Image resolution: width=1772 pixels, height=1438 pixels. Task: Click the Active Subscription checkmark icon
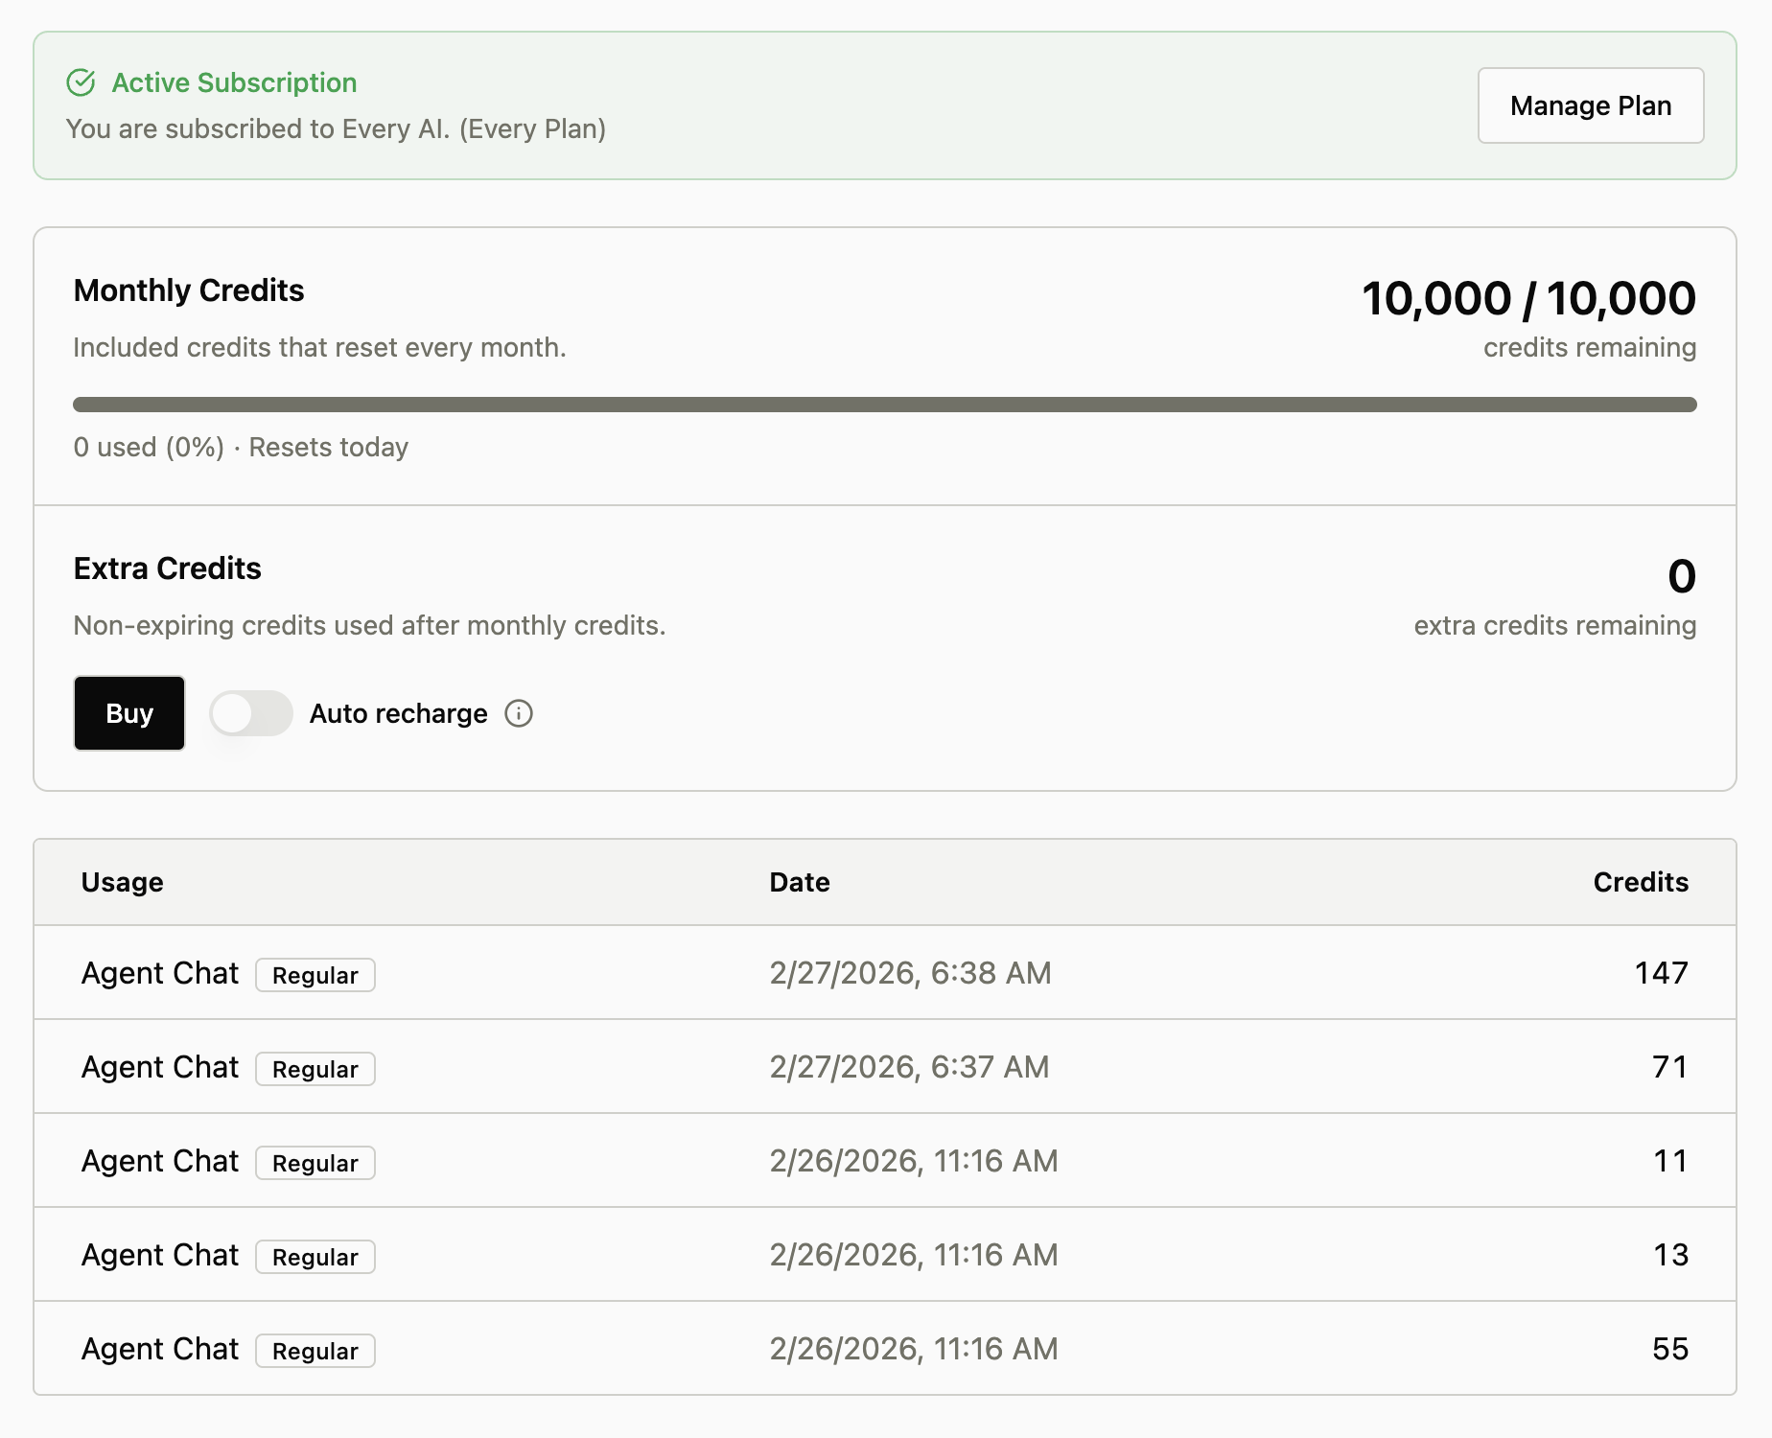point(82,82)
